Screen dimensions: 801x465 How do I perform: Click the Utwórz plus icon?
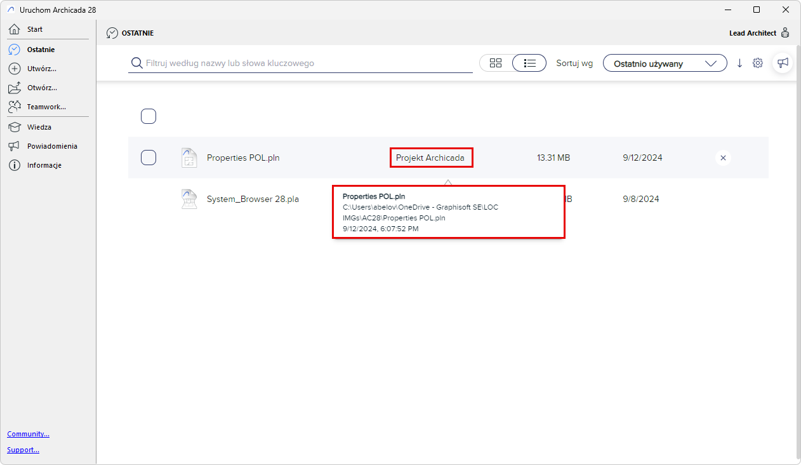coord(15,69)
